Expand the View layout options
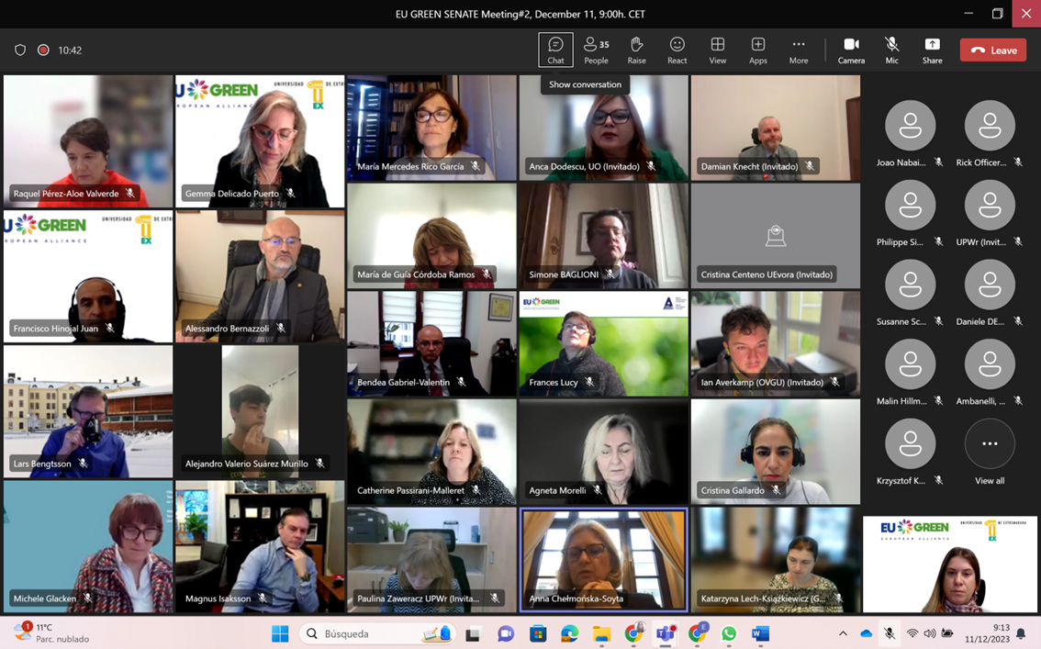This screenshot has height=649, width=1041. coord(717,50)
